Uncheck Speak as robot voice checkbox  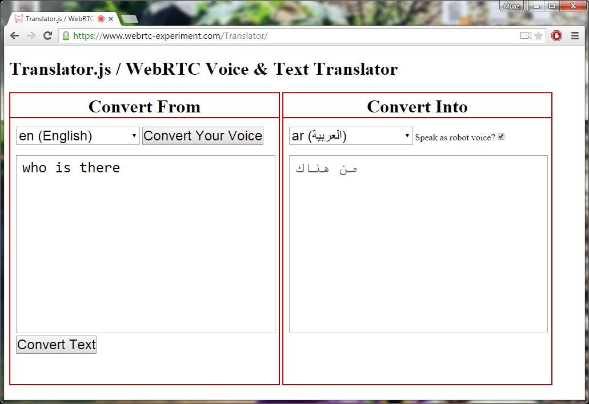point(501,137)
